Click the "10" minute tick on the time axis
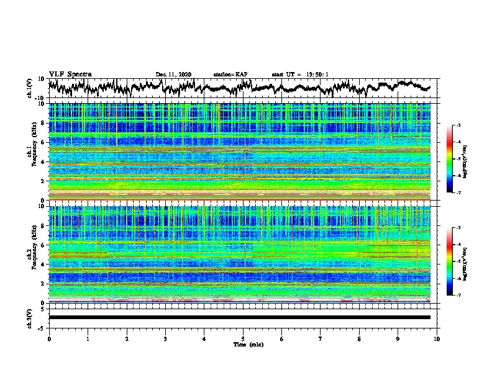The height and width of the screenshot is (380, 492). (x=437, y=339)
